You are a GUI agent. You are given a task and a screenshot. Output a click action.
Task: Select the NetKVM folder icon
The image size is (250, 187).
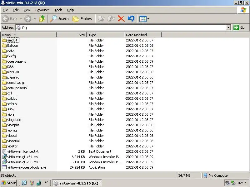pos(4,72)
